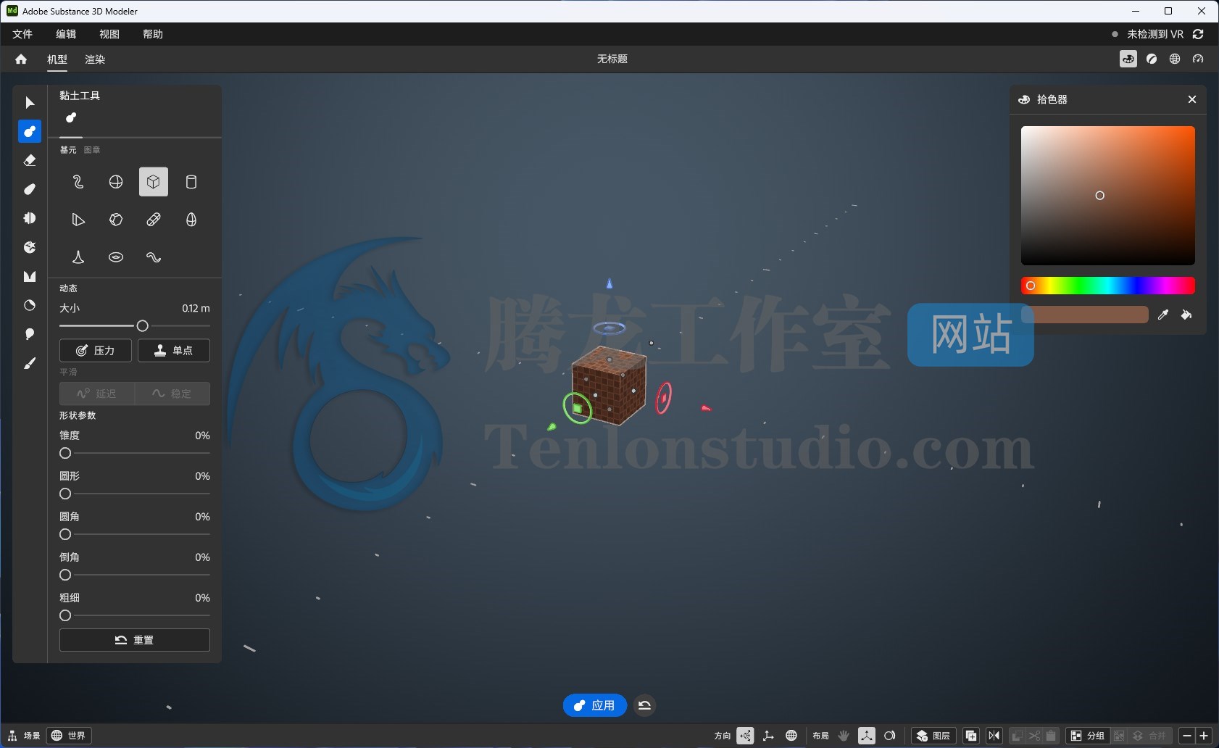Choose the egg primitive
Viewport: 1219px width, 748px height.
click(191, 220)
